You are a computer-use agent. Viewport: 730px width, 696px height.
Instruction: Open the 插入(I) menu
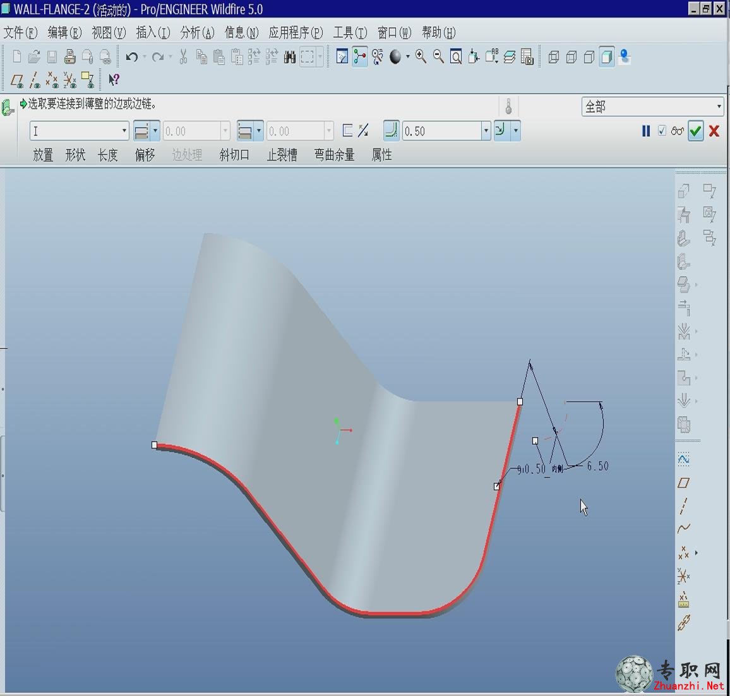click(153, 33)
